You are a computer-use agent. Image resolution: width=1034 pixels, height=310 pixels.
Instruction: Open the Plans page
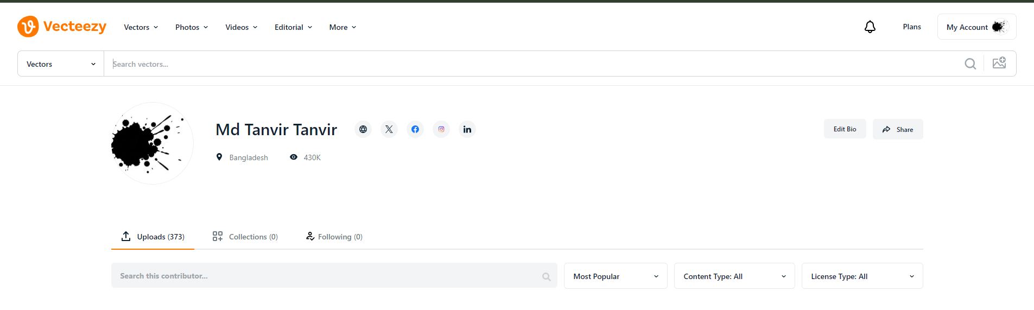point(912,27)
